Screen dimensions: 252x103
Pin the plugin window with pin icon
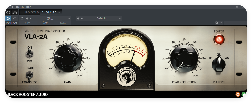[237, 7]
